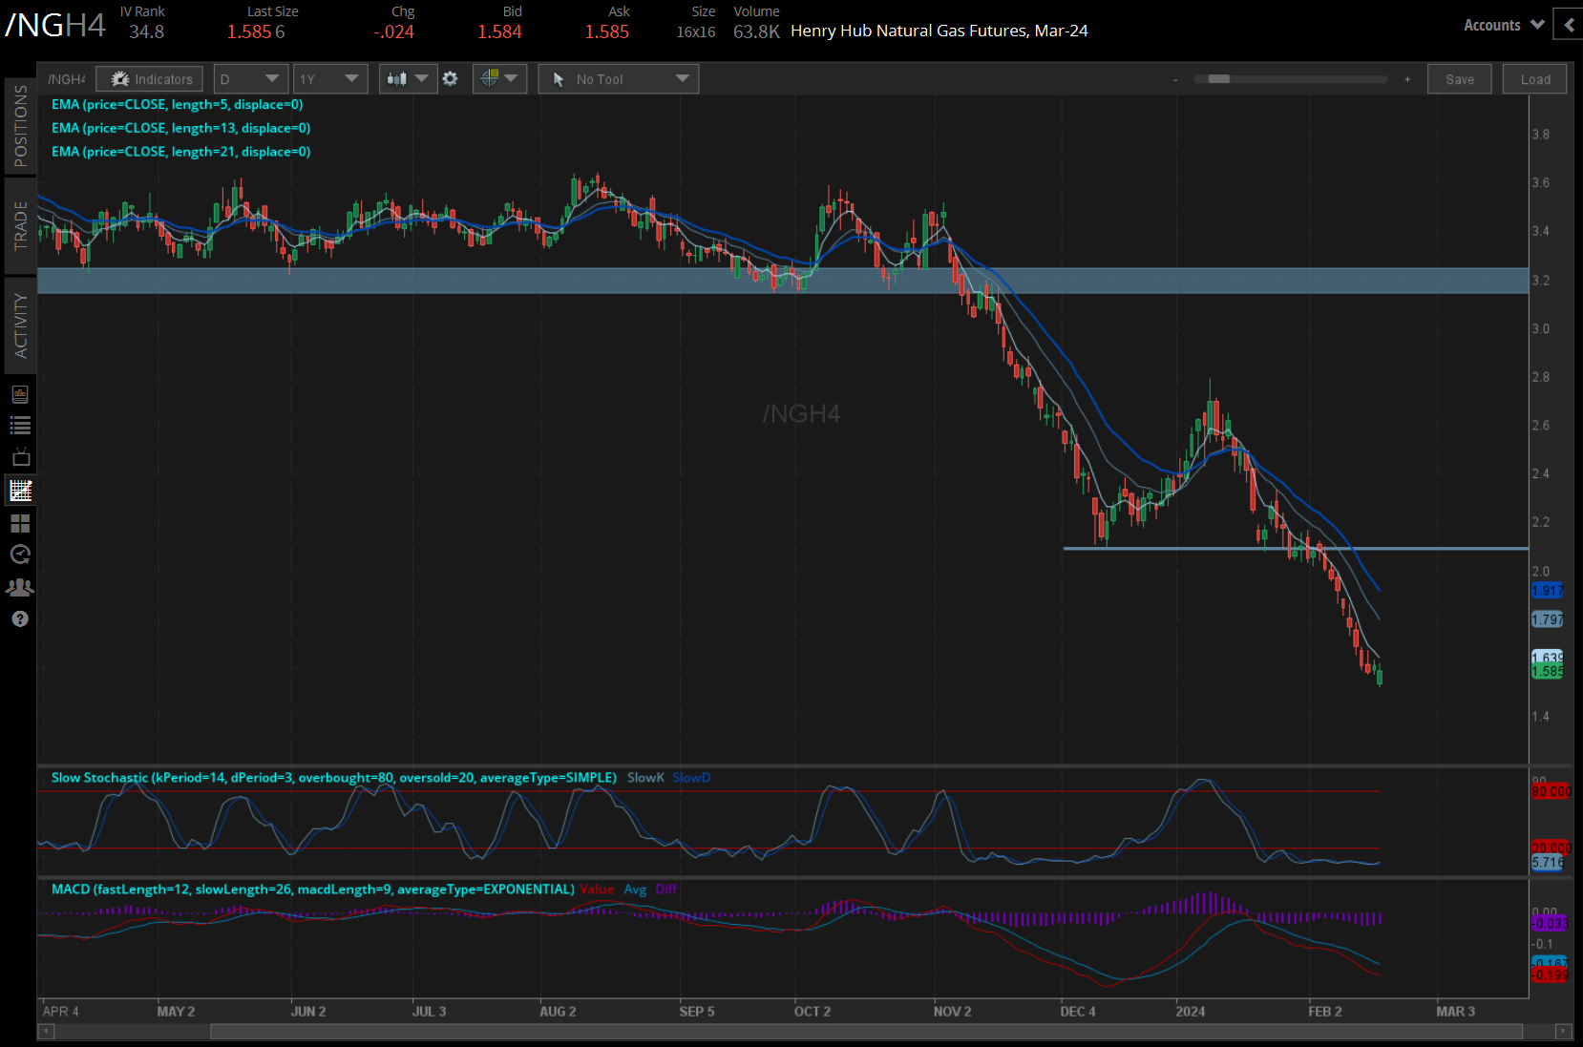Switch to the TRADE tab

[20, 226]
